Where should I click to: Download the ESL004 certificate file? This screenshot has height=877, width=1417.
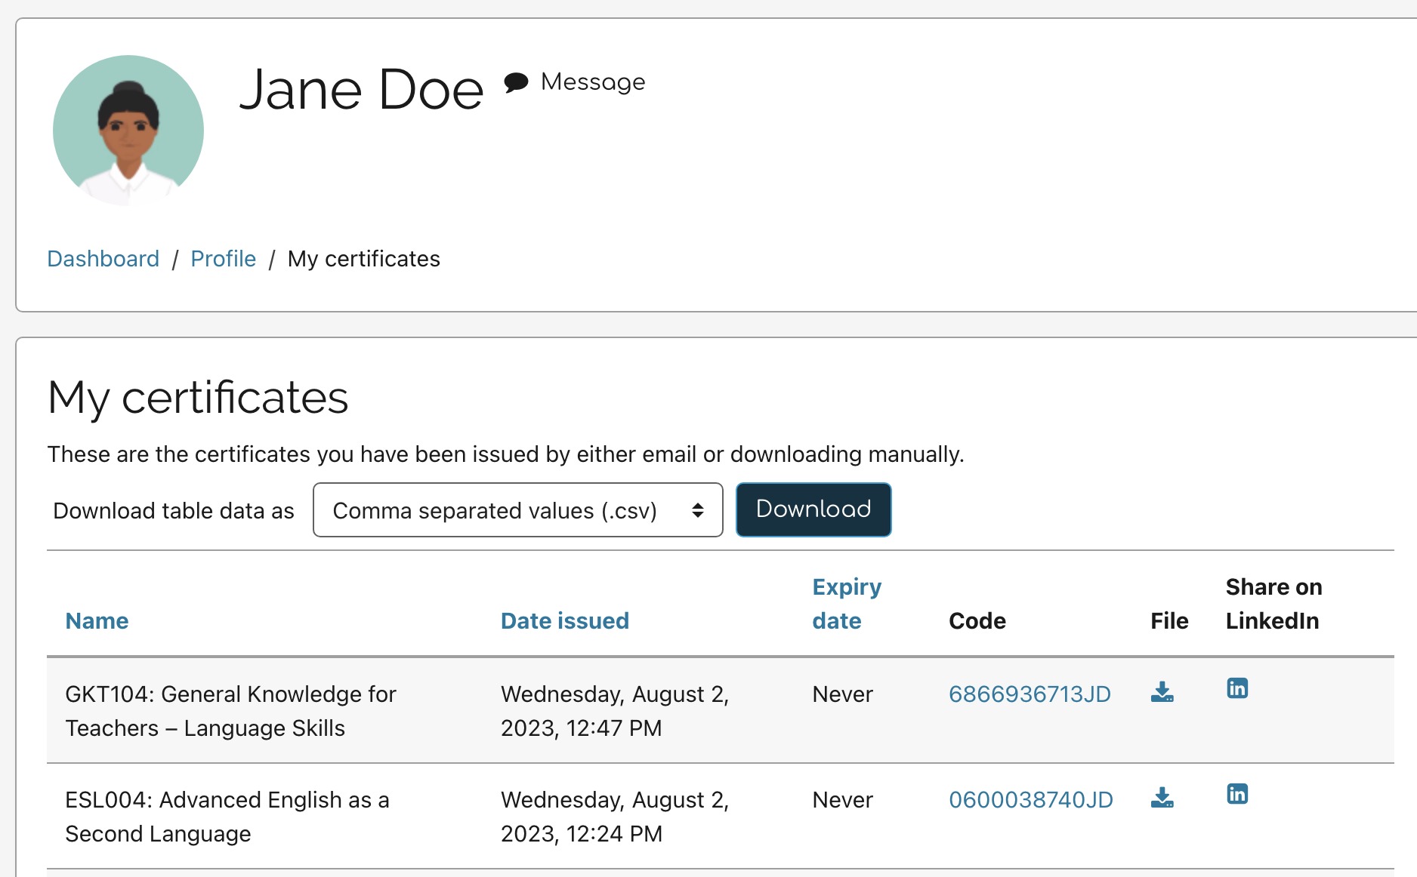[x=1162, y=797]
